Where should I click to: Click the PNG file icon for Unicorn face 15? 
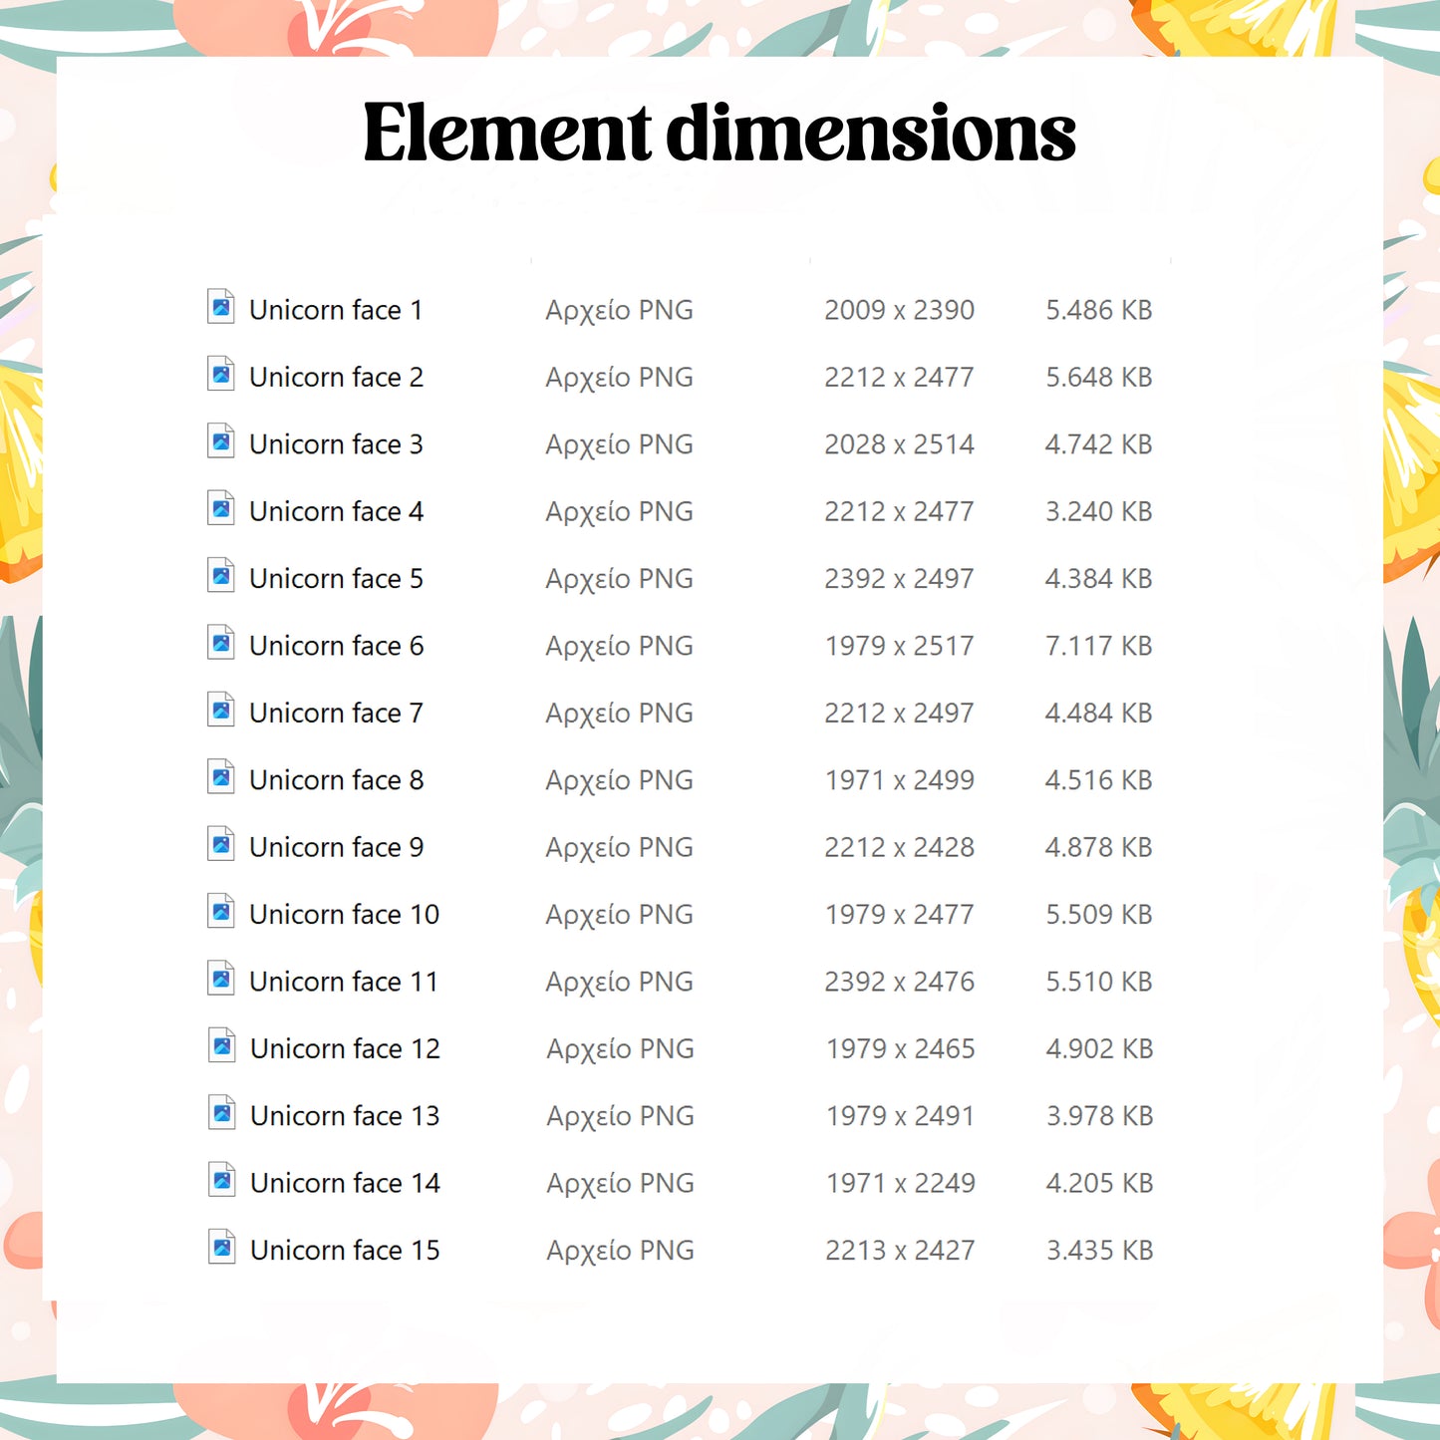tap(222, 1247)
